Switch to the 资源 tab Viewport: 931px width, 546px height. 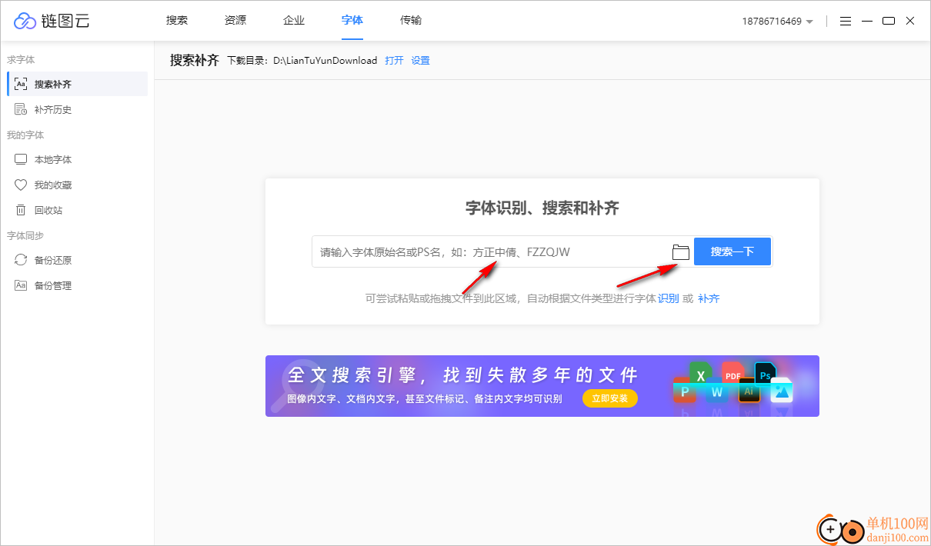235,21
